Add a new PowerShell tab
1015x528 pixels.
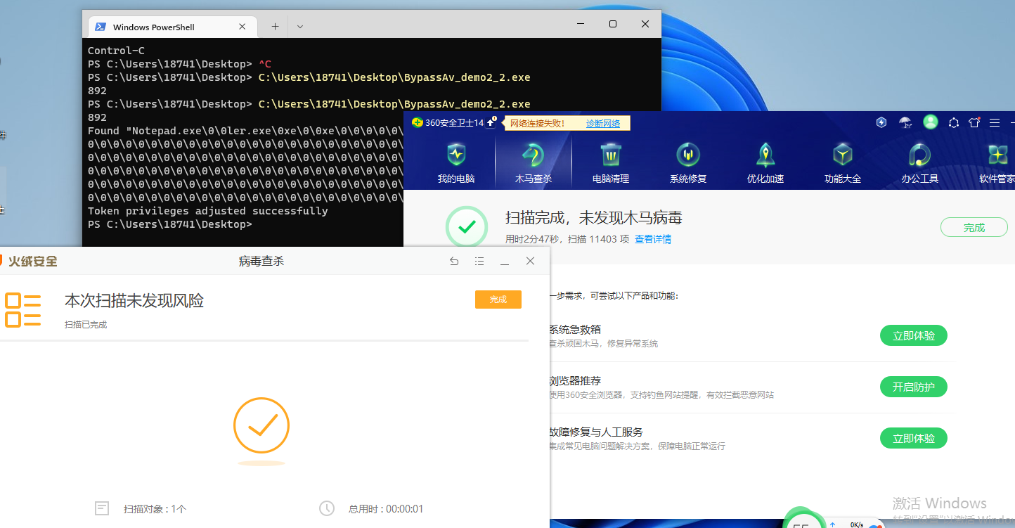point(275,27)
